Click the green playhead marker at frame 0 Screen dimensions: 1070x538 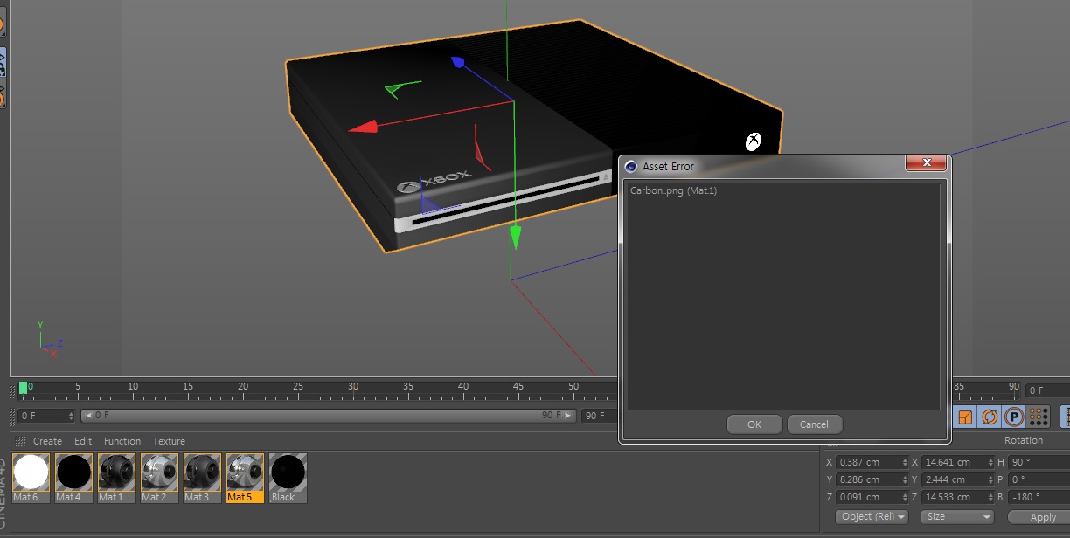point(23,387)
